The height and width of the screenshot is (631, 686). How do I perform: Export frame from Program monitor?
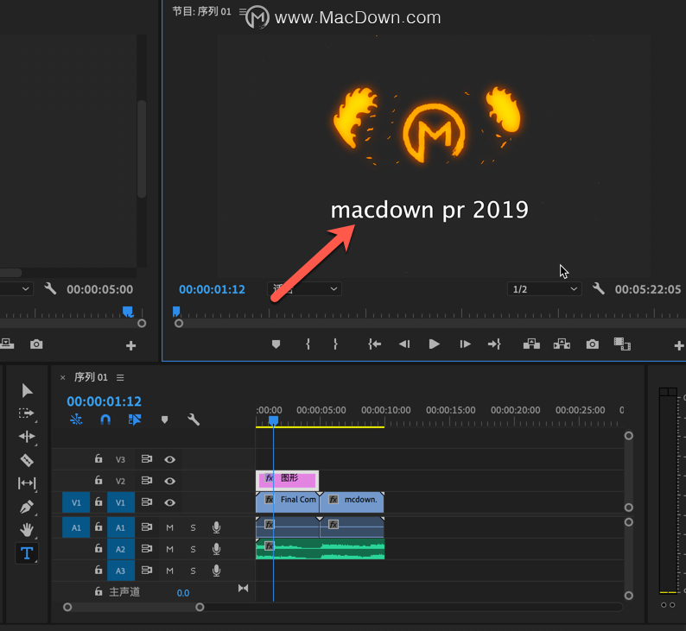pyautogui.click(x=593, y=344)
